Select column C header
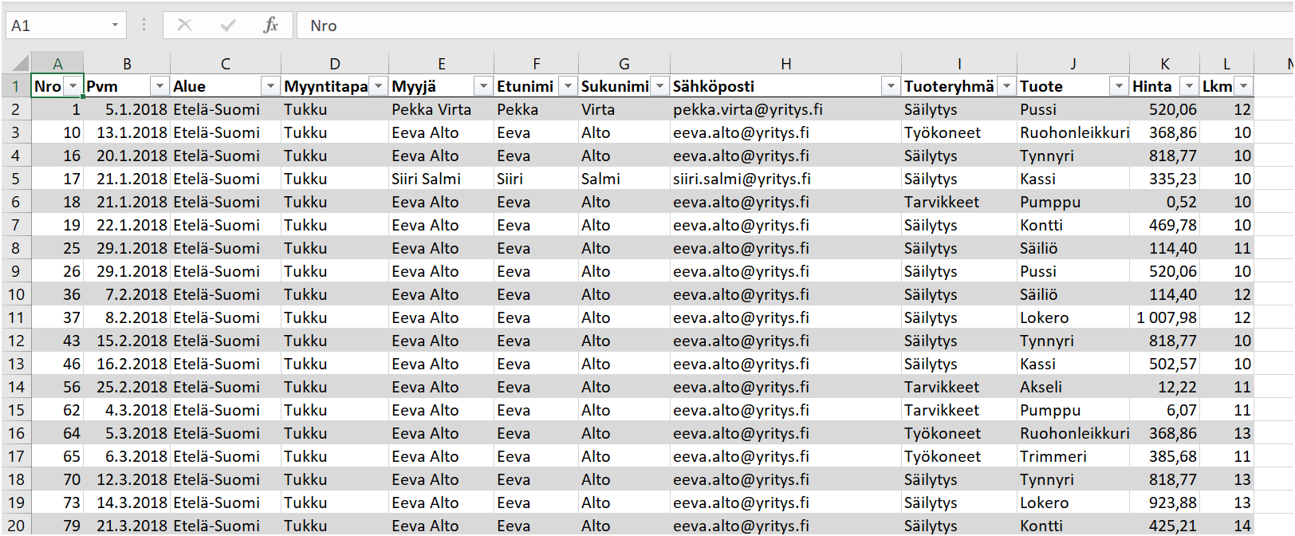This screenshot has height=536, width=1295. 226,64
